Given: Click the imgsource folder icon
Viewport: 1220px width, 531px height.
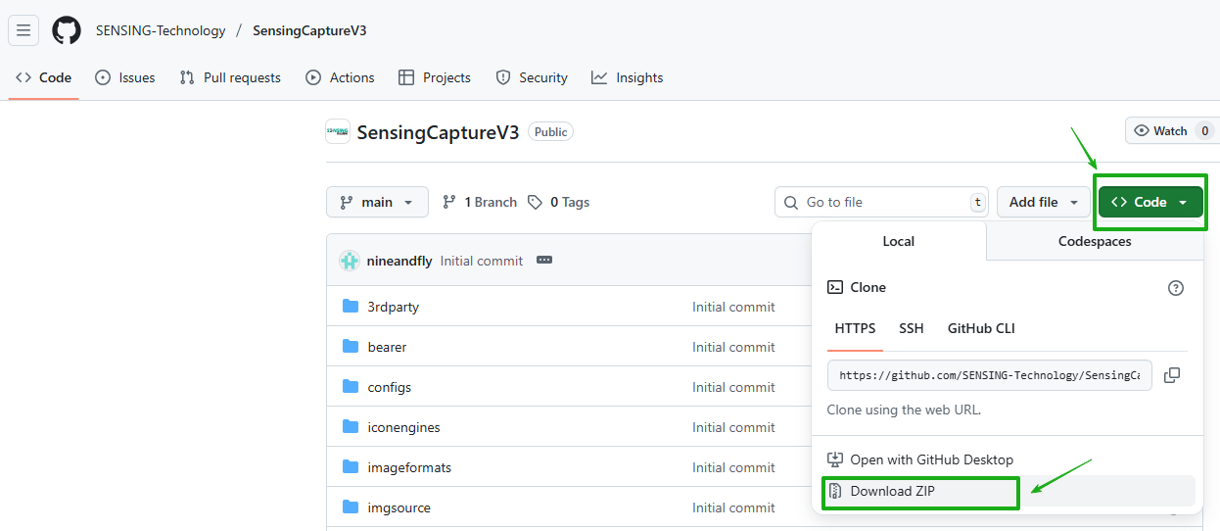Looking at the screenshot, I should click(351, 507).
